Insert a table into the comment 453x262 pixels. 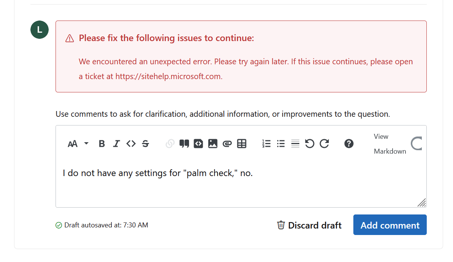click(x=242, y=144)
